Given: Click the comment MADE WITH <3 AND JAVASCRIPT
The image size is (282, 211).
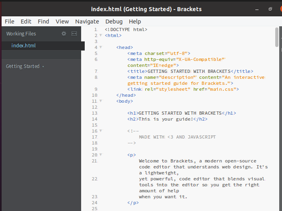Looking at the screenshot, I should (177, 137).
